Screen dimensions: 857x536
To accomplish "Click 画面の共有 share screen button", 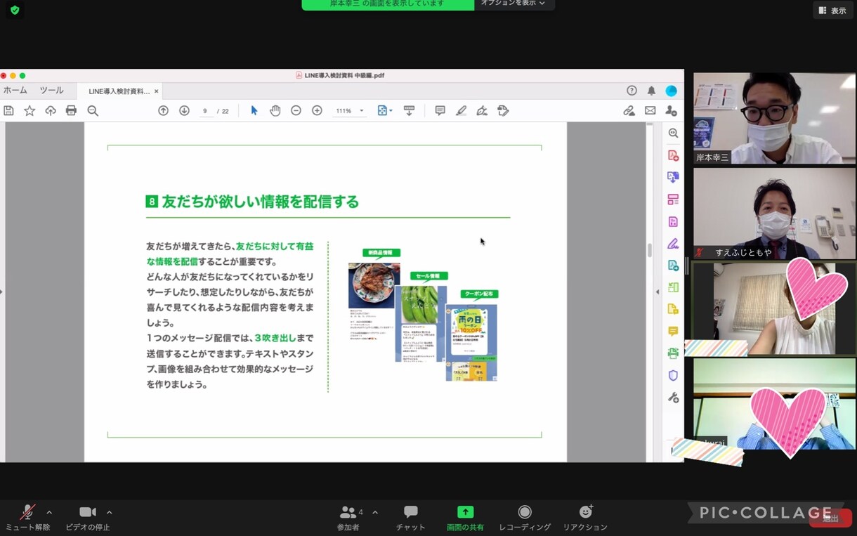I will (465, 518).
